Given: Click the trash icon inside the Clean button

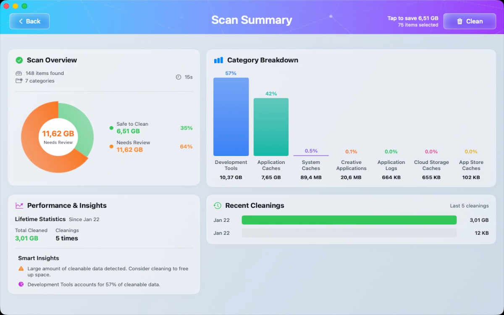Looking at the screenshot, I should (460, 21).
